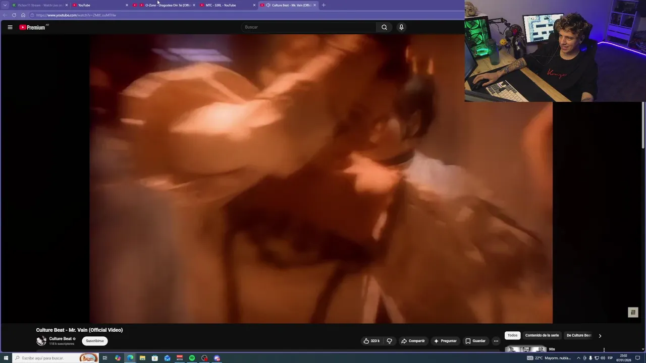Close the O-Zone tab
Screen dimensions: 646x363
coord(194,5)
